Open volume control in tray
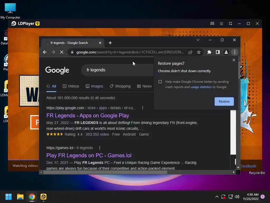 coord(237,197)
